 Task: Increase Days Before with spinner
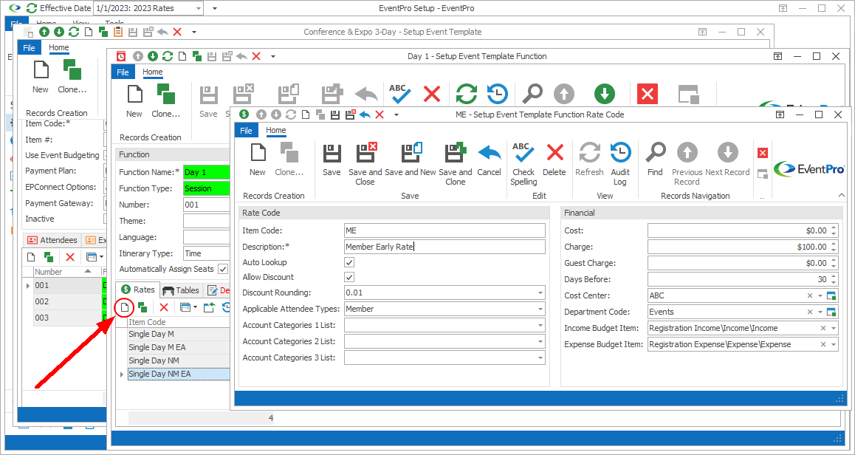(834, 276)
